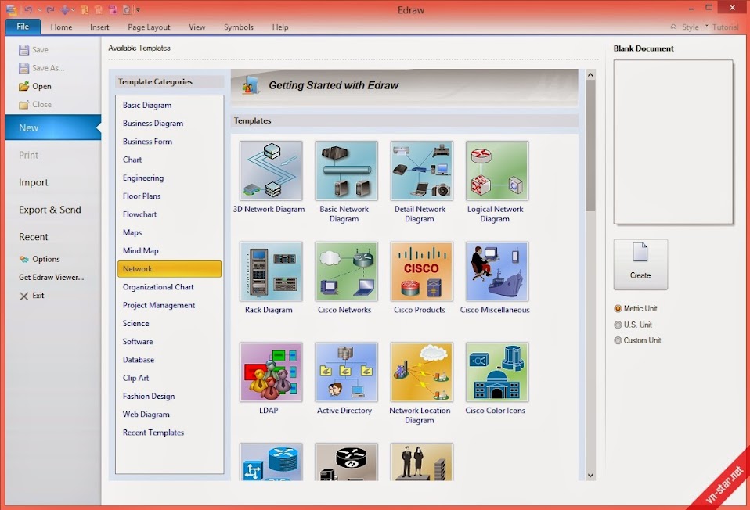Select the Network category
Viewport: 750px width, 510px height.
(169, 268)
